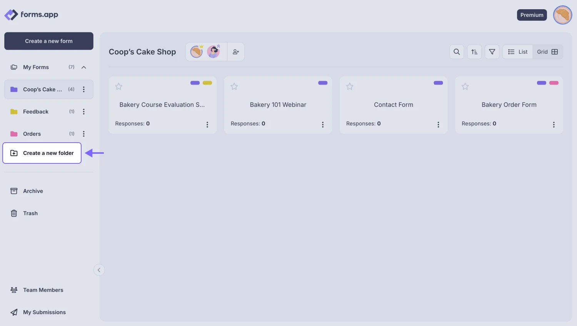Open the Bakery 101 Webinar card menu
Screen dimensions: 577x326
(323, 124)
